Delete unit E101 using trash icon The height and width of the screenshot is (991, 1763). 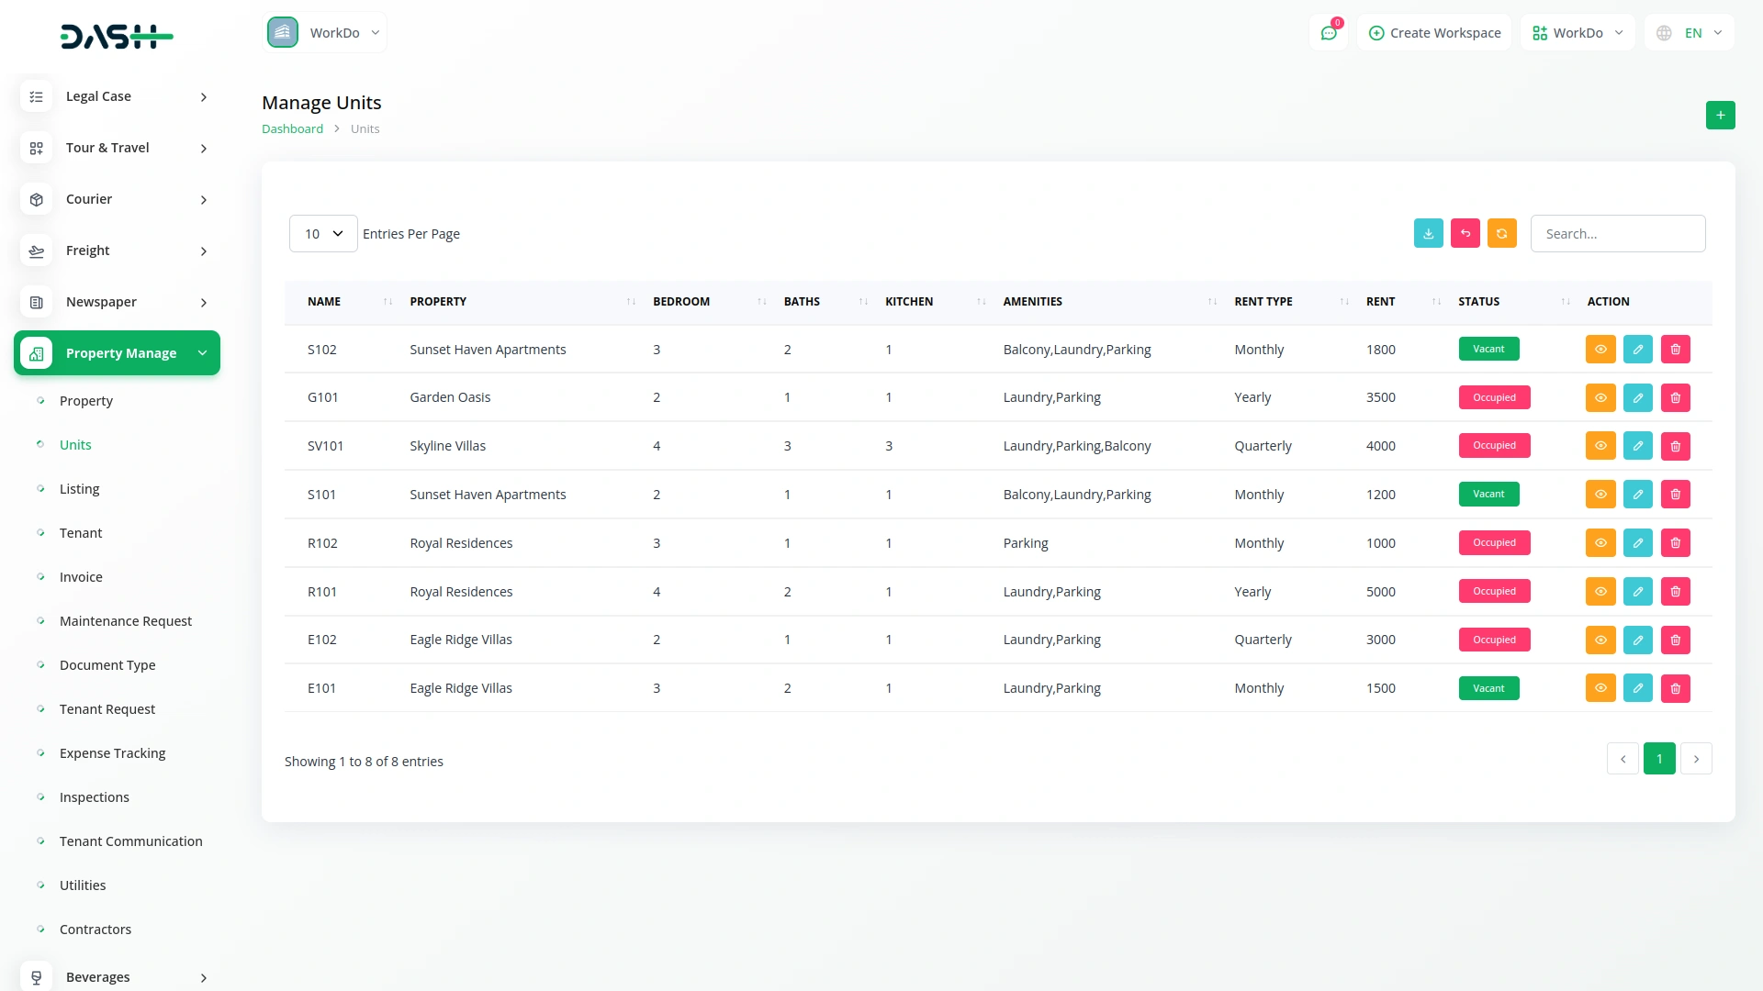(x=1675, y=688)
